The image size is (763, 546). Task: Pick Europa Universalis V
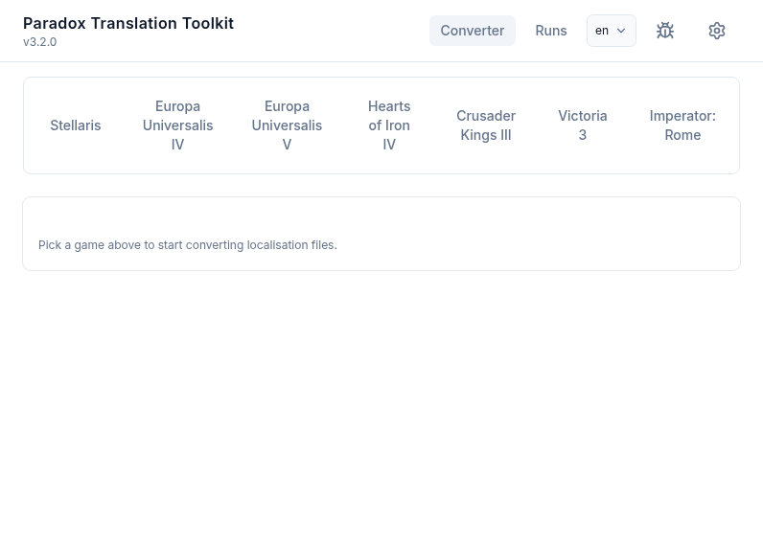(x=287, y=125)
